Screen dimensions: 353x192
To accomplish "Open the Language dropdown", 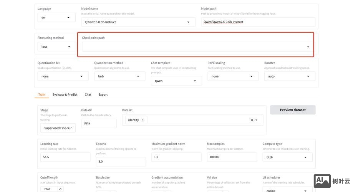I will [56, 17].
